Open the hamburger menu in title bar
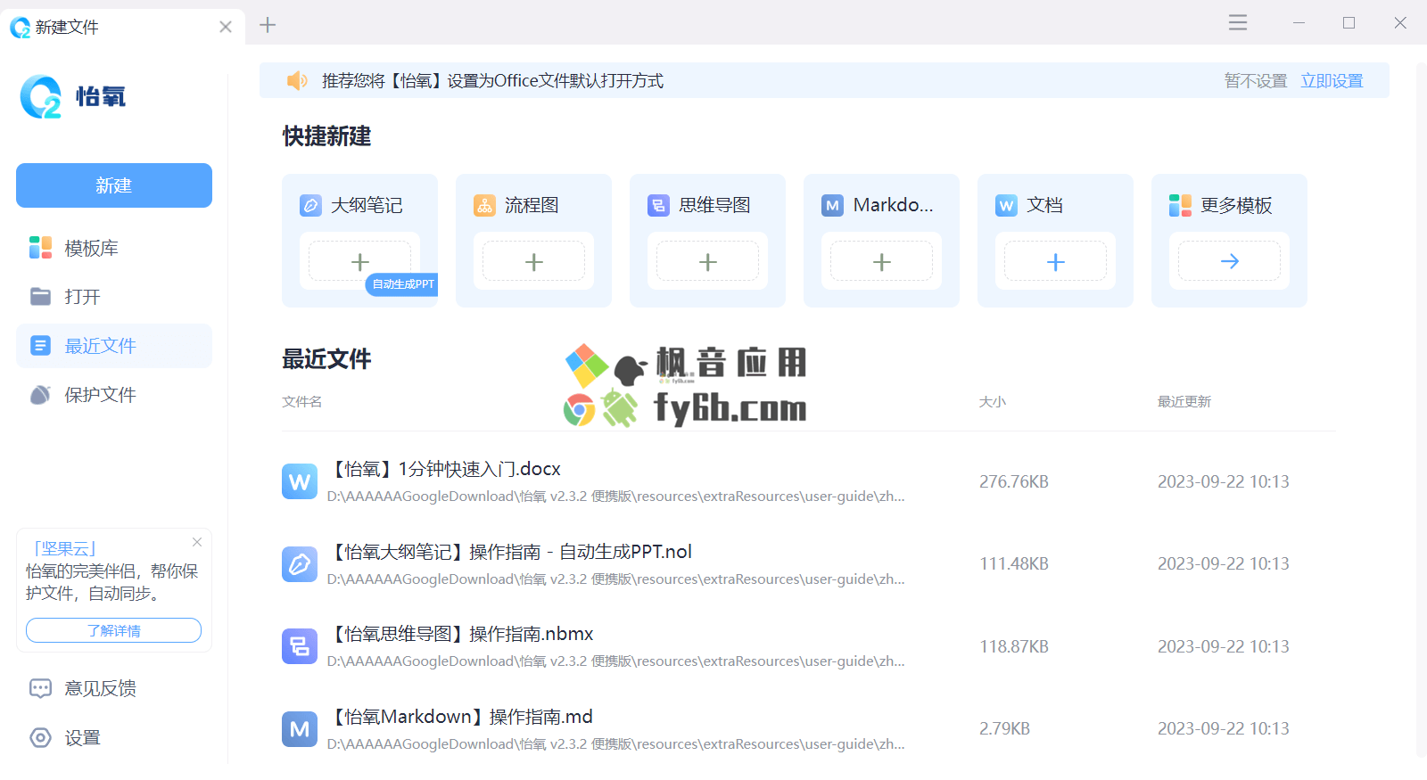Screen dimensions: 1427x780 click(1238, 23)
